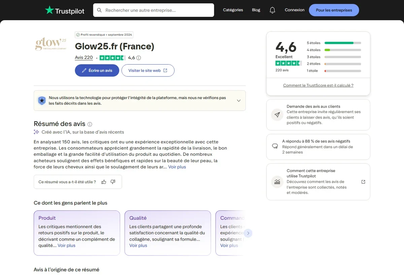Click the thumbs down icon for summary
Image resolution: width=404 pixels, height=275 pixels.
pyautogui.click(x=113, y=182)
